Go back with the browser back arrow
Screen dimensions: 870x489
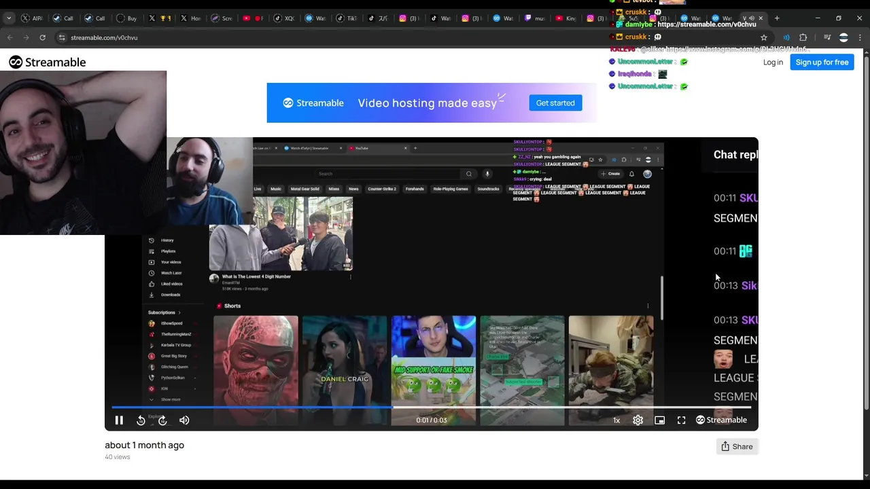pyautogui.click(x=10, y=37)
